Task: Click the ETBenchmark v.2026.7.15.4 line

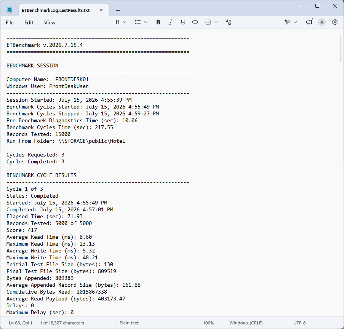Action: (x=45, y=45)
